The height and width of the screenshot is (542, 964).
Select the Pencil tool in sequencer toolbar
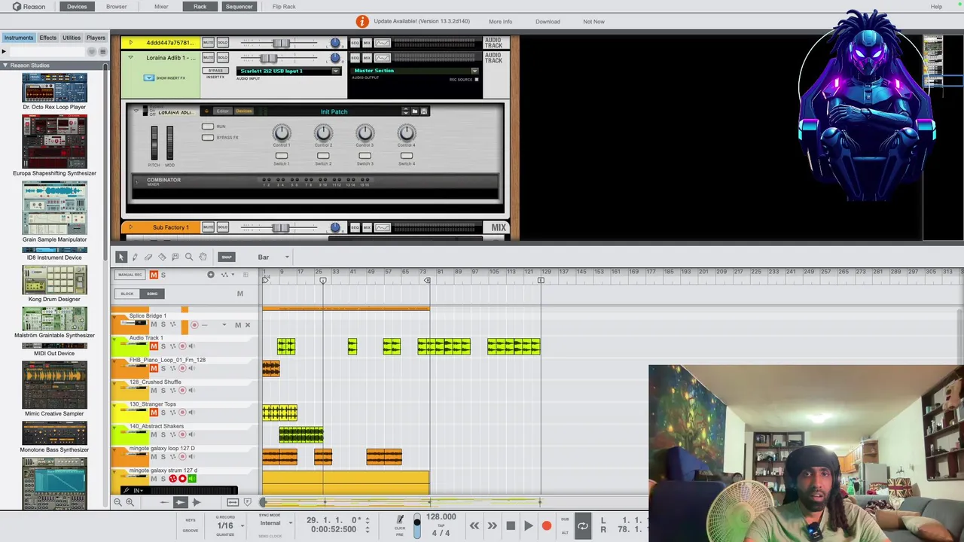[x=135, y=257]
